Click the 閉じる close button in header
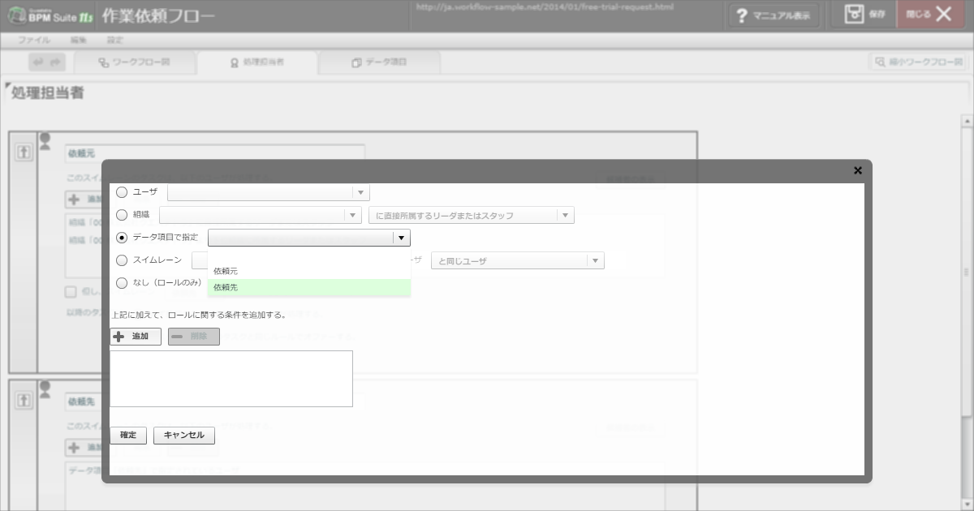This screenshot has width=974, height=511. point(930,15)
